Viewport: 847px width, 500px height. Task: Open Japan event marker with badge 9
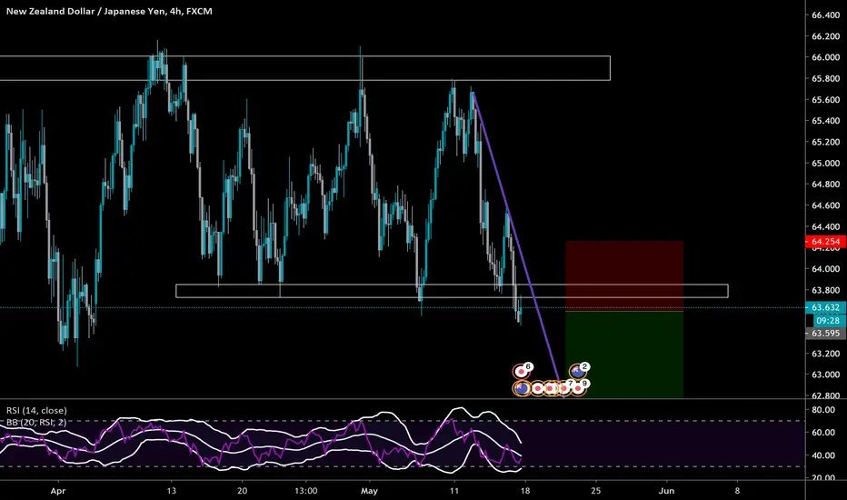pyautogui.click(x=579, y=388)
